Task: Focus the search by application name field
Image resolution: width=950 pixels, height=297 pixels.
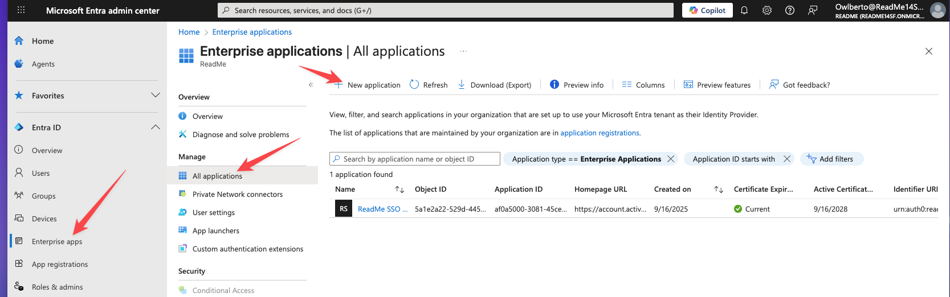Action: click(x=415, y=159)
